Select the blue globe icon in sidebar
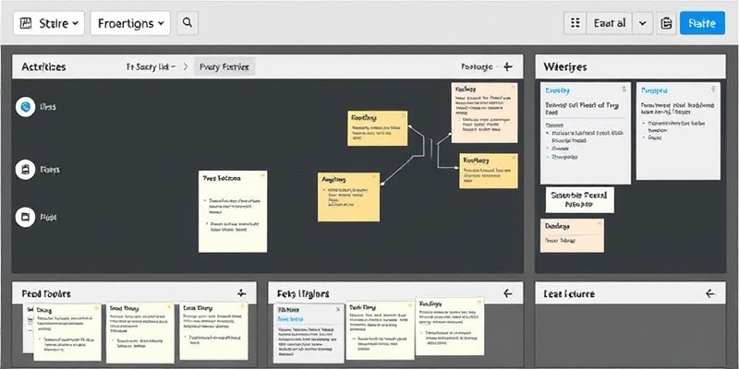The height and width of the screenshot is (369, 739). 25,107
